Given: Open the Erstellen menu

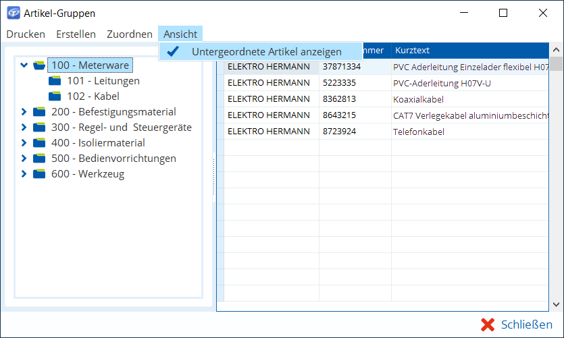Looking at the screenshot, I should (x=76, y=34).
